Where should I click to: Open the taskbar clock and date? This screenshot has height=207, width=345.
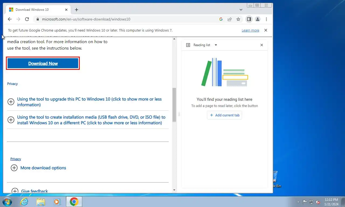pos(331,202)
